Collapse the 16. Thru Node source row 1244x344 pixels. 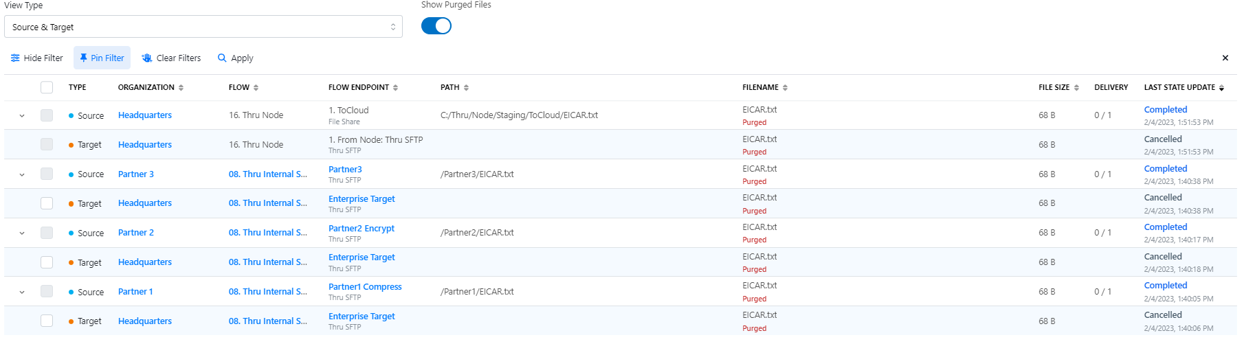(x=22, y=116)
